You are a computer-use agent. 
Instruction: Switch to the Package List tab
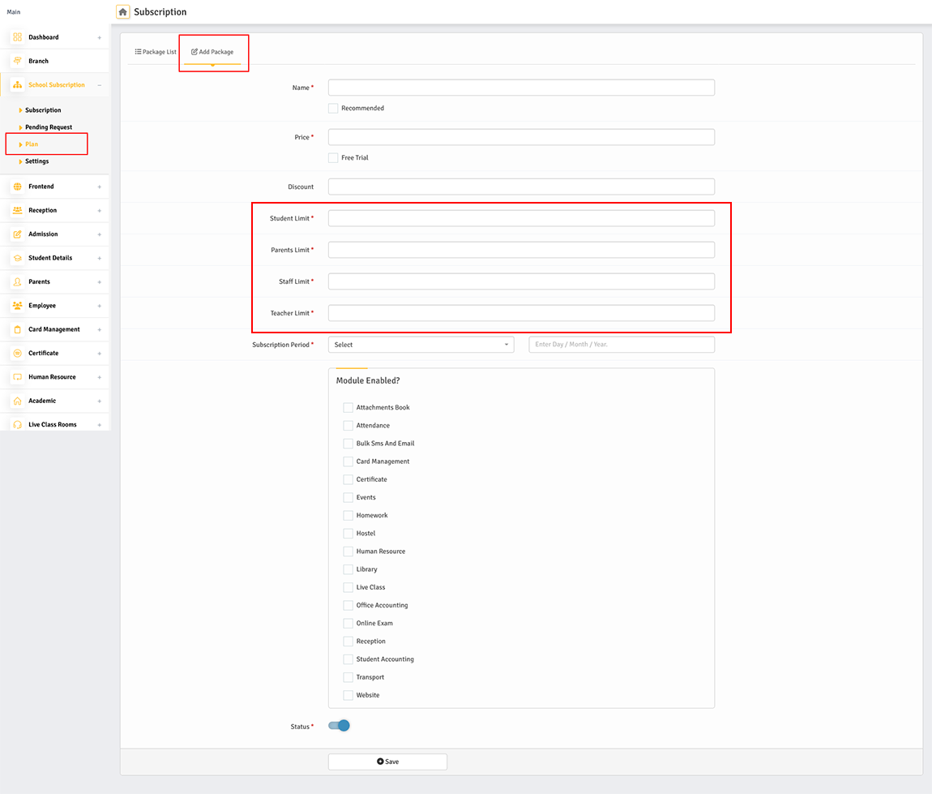(155, 51)
